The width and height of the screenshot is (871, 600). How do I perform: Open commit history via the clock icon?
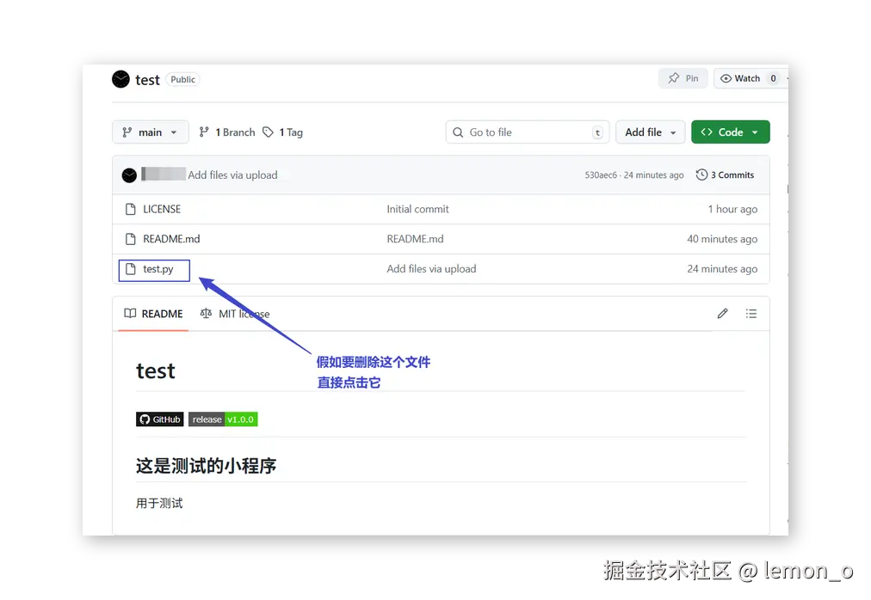coord(701,174)
